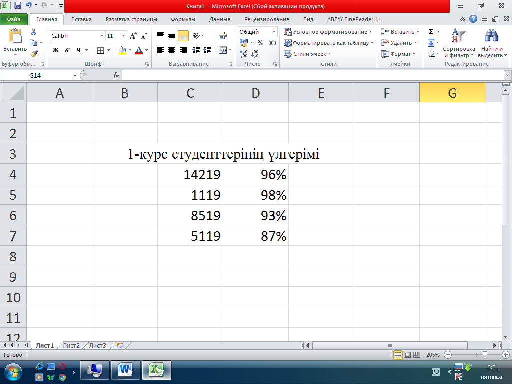Cut selection with the scissors icon
512x384 pixels.
pyautogui.click(x=33, y=32)
